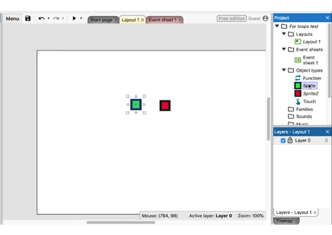Viewport: 332px width, 235px height.
Task: Collapse the Event sheets folder
Action: point(284,49)
